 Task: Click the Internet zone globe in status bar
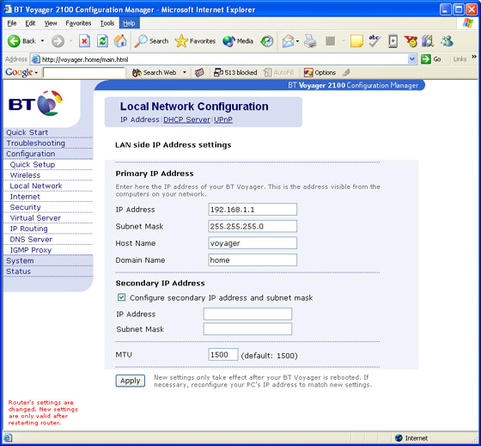pos(399,437)
